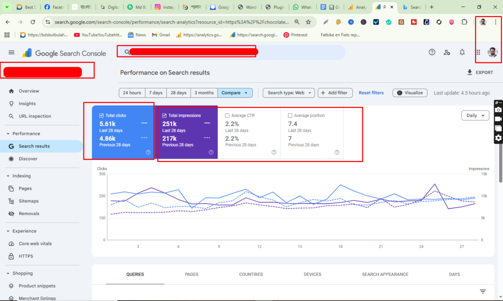503x301 pixels.
Task: Select the Overview section in sidebar
Action: coord(29,91)
